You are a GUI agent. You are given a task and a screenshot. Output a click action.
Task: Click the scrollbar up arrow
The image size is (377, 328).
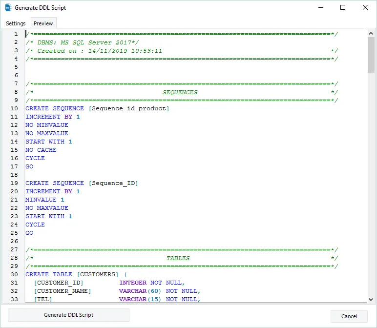371,33
